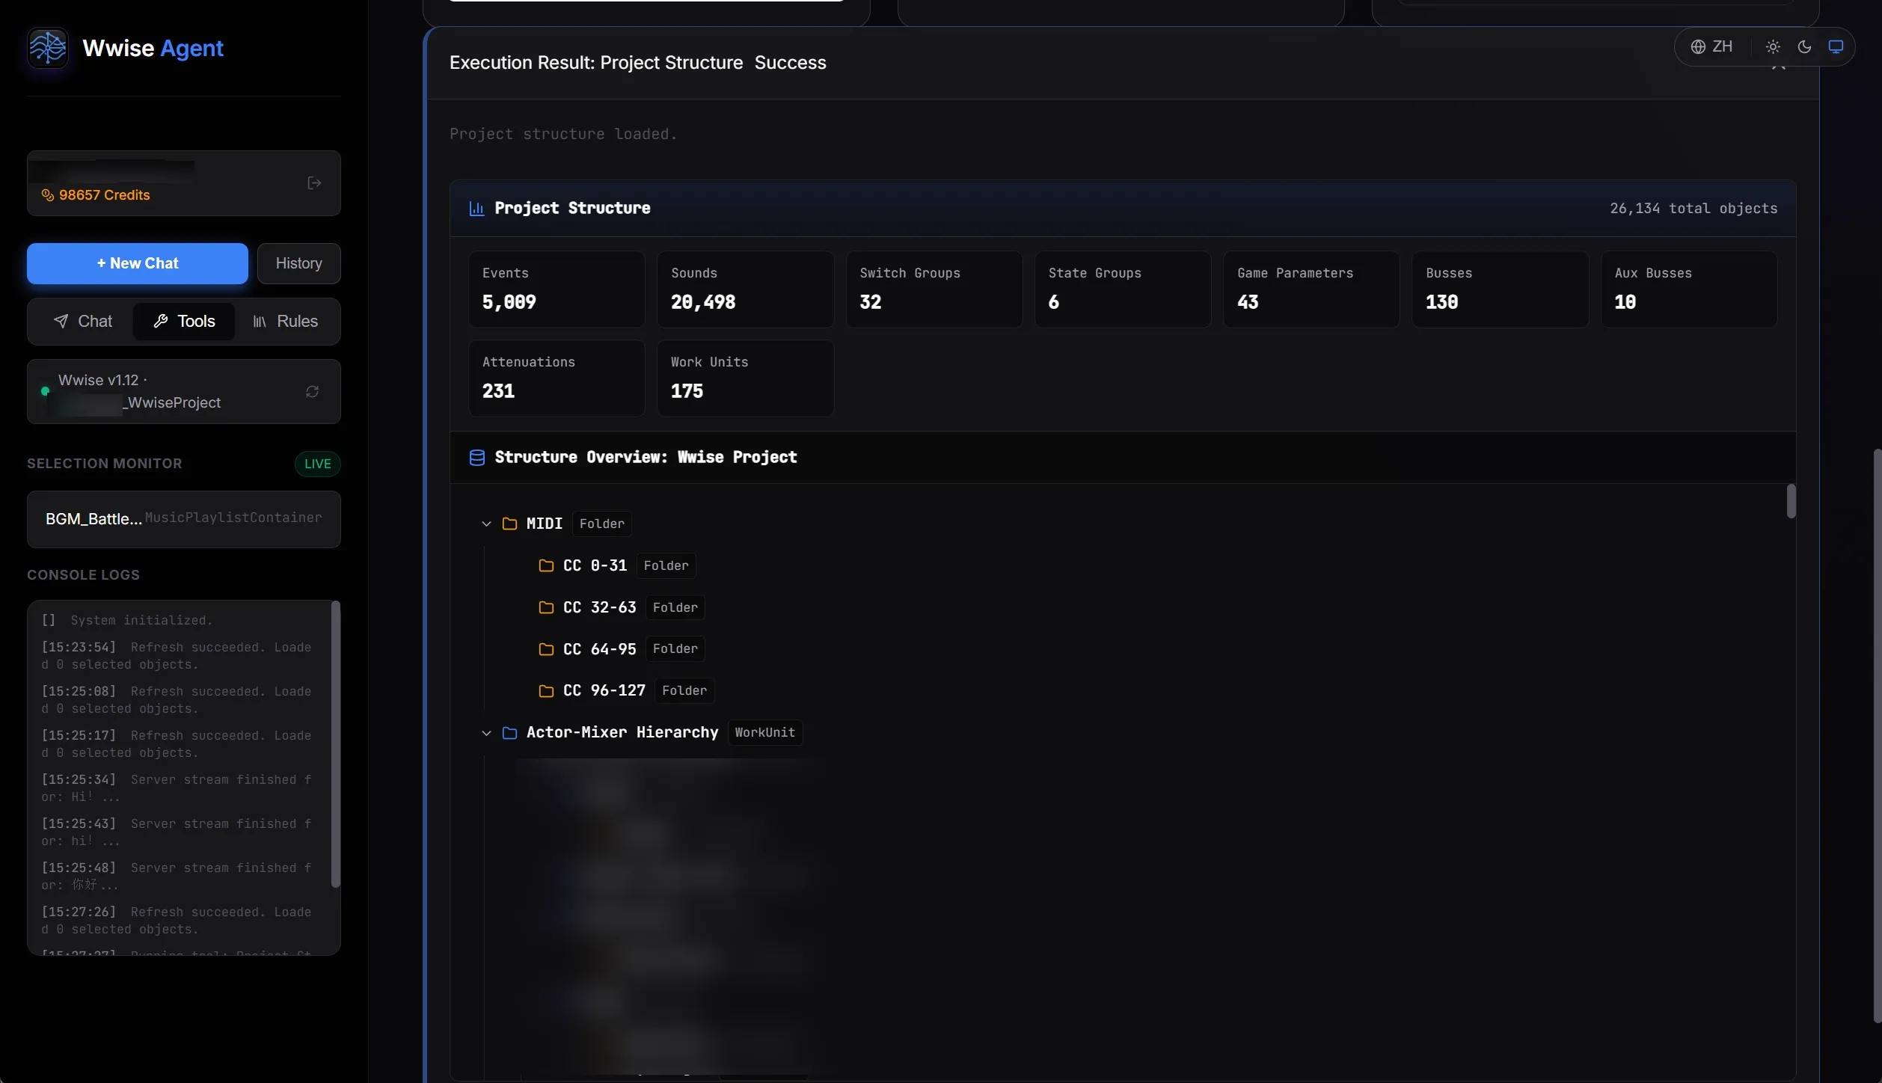Click the MIDI folder icon

(x=509, y=524)
